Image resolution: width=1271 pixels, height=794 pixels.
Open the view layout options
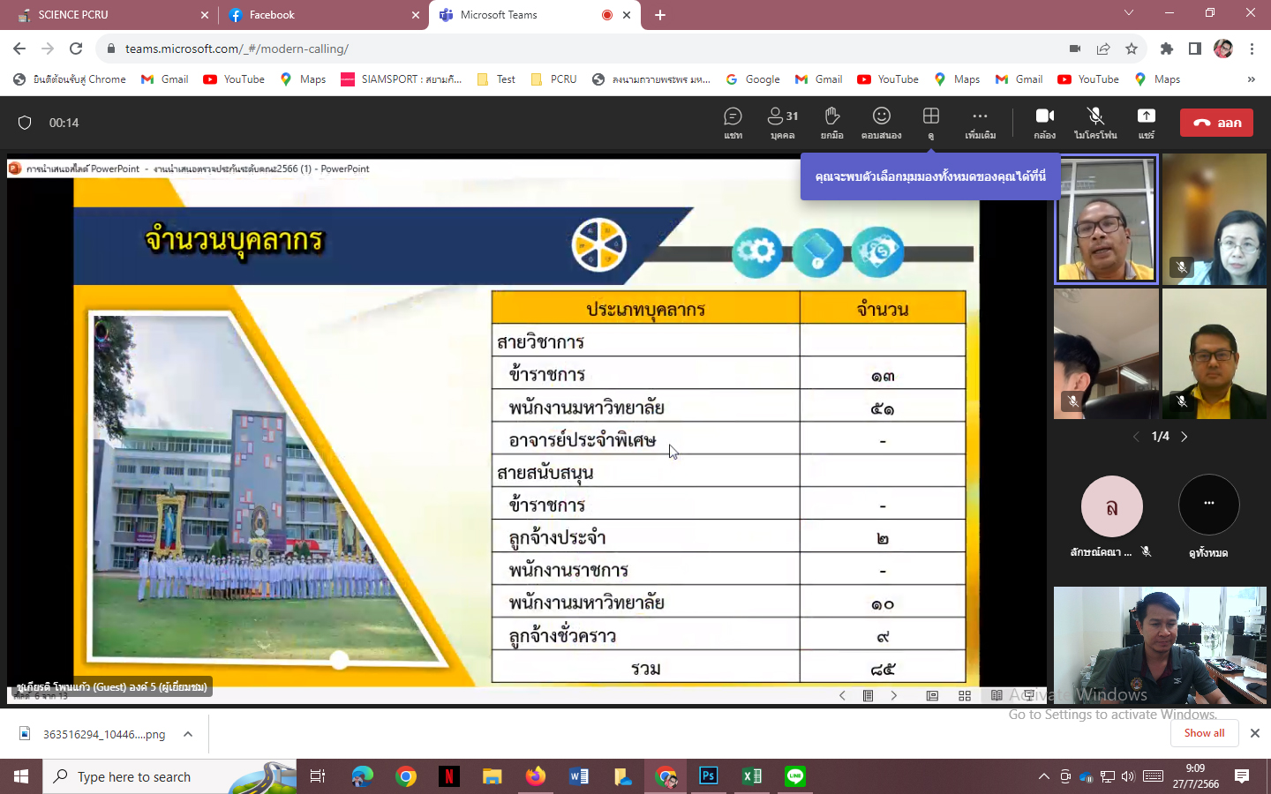pos(930,123)
